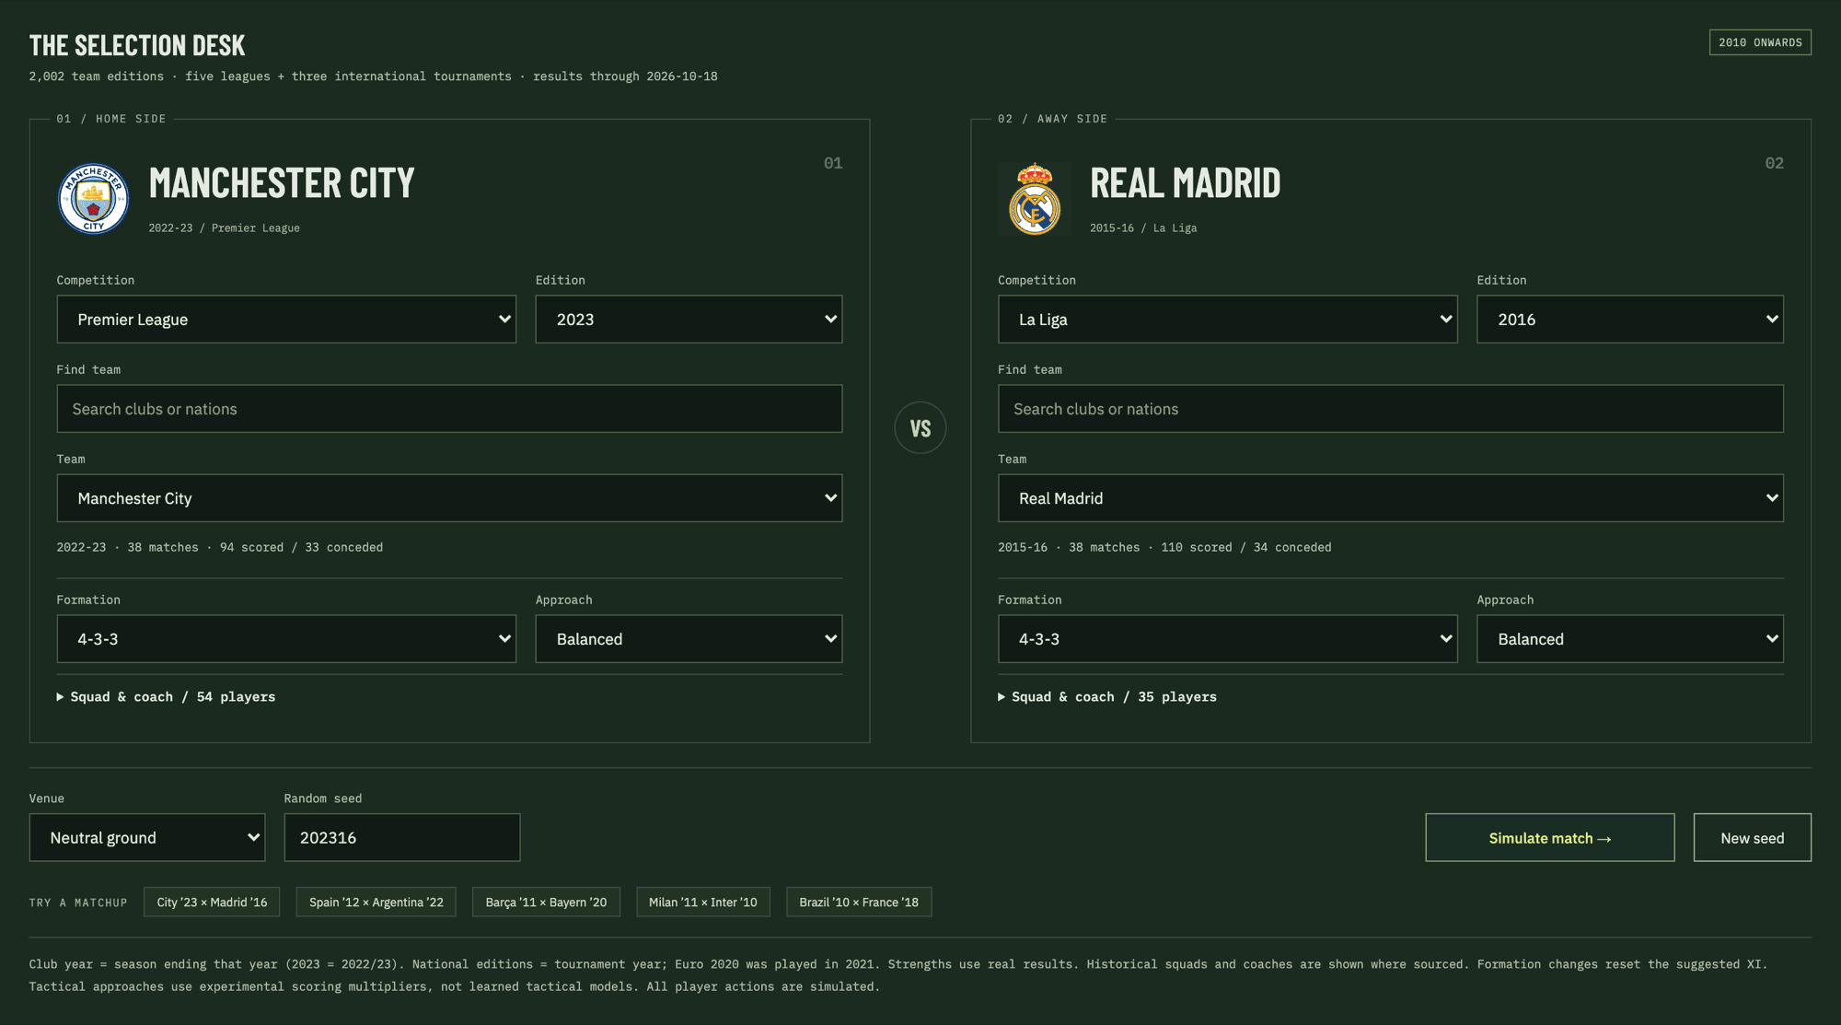Click the Random seed input field
The width and height of the screenshot is (1841, 1025).
pos(402,838)
